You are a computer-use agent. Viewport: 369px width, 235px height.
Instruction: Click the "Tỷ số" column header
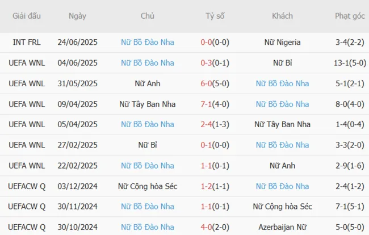[x=215, y=16]
